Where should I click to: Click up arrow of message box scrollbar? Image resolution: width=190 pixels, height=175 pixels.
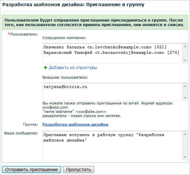tap(185, 134)
